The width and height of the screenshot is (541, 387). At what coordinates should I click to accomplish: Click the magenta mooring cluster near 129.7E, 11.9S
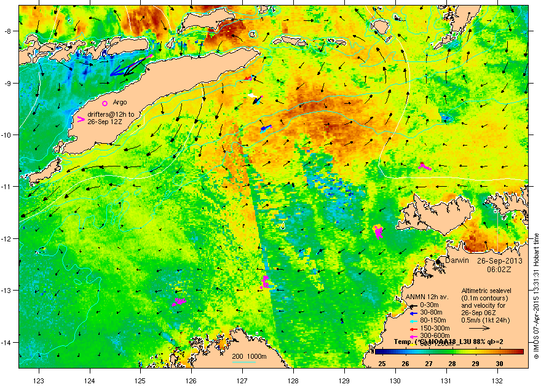click(x=379, y=232)
